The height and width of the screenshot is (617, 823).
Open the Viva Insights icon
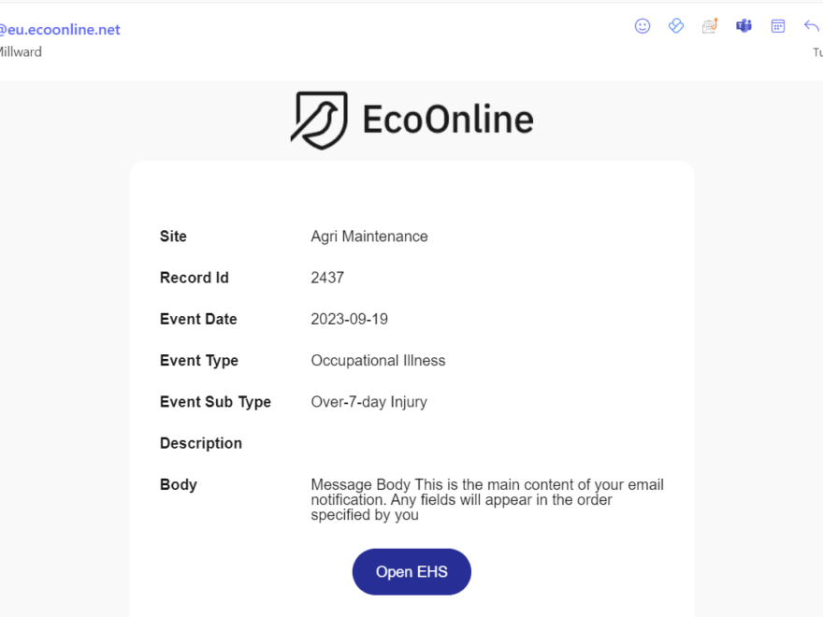pyautogui.click(x=676, y=26)
